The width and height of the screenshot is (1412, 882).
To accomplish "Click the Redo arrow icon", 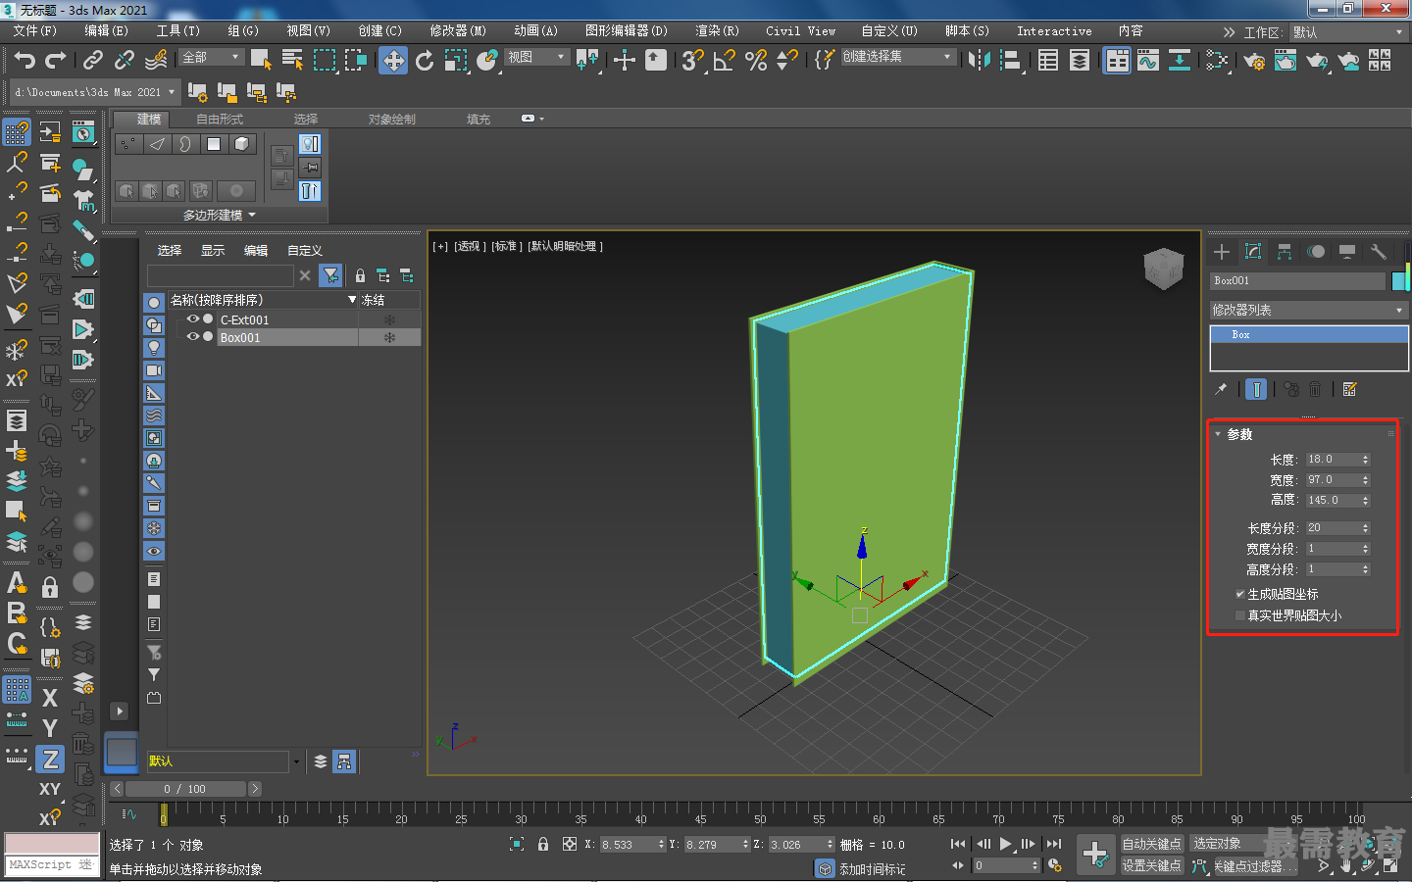I will click(x=56, y=61).
